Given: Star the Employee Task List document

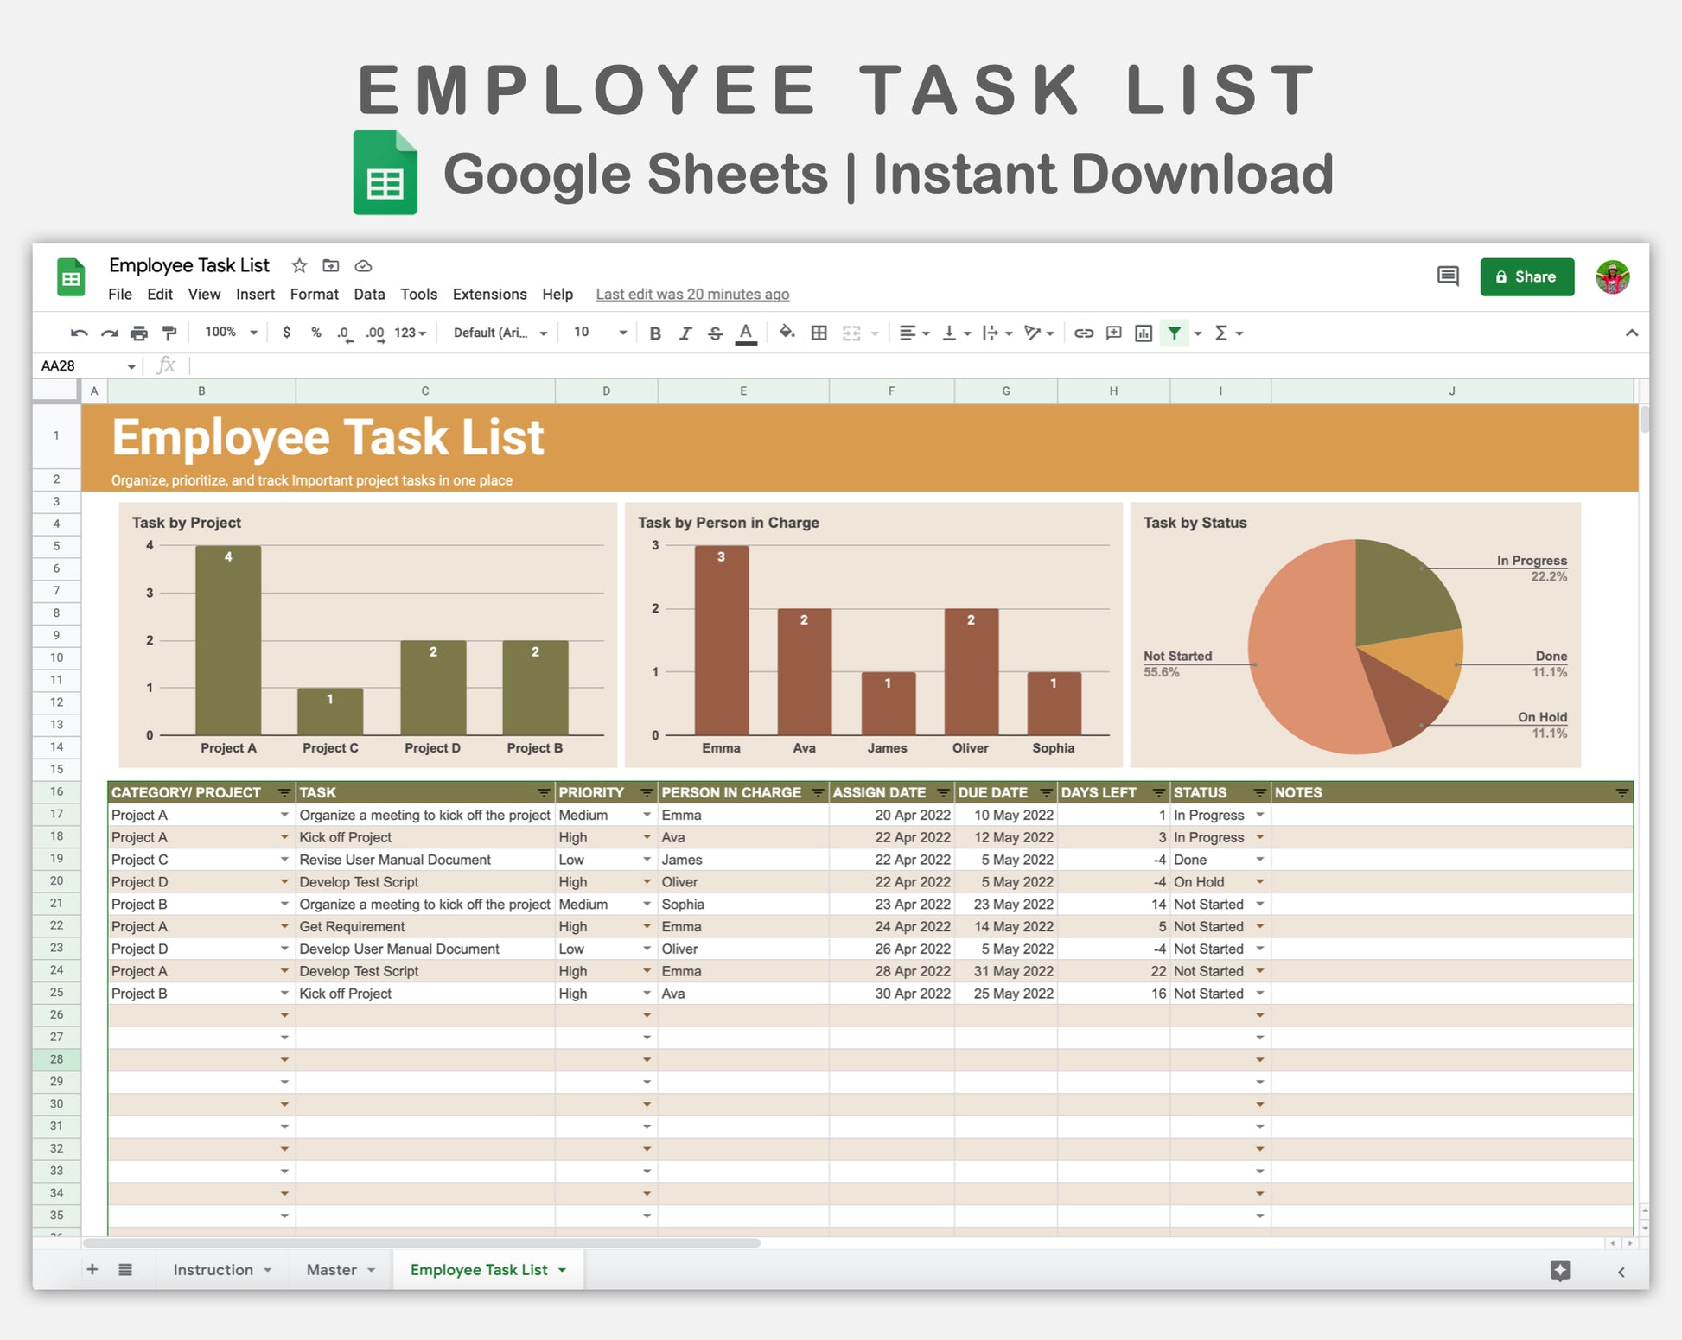Looking at the screenshot, I should coord(299,265).
